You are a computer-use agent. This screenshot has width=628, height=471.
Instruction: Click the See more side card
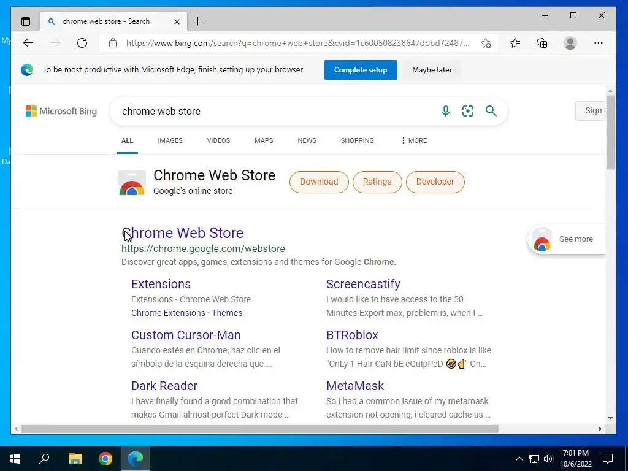(566, 239)
